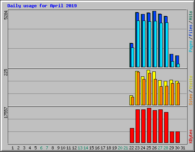The height and width of the screenshot is (152, 195).
Task: Click the orange sites bar for day 22
Action: pos(133,101)
